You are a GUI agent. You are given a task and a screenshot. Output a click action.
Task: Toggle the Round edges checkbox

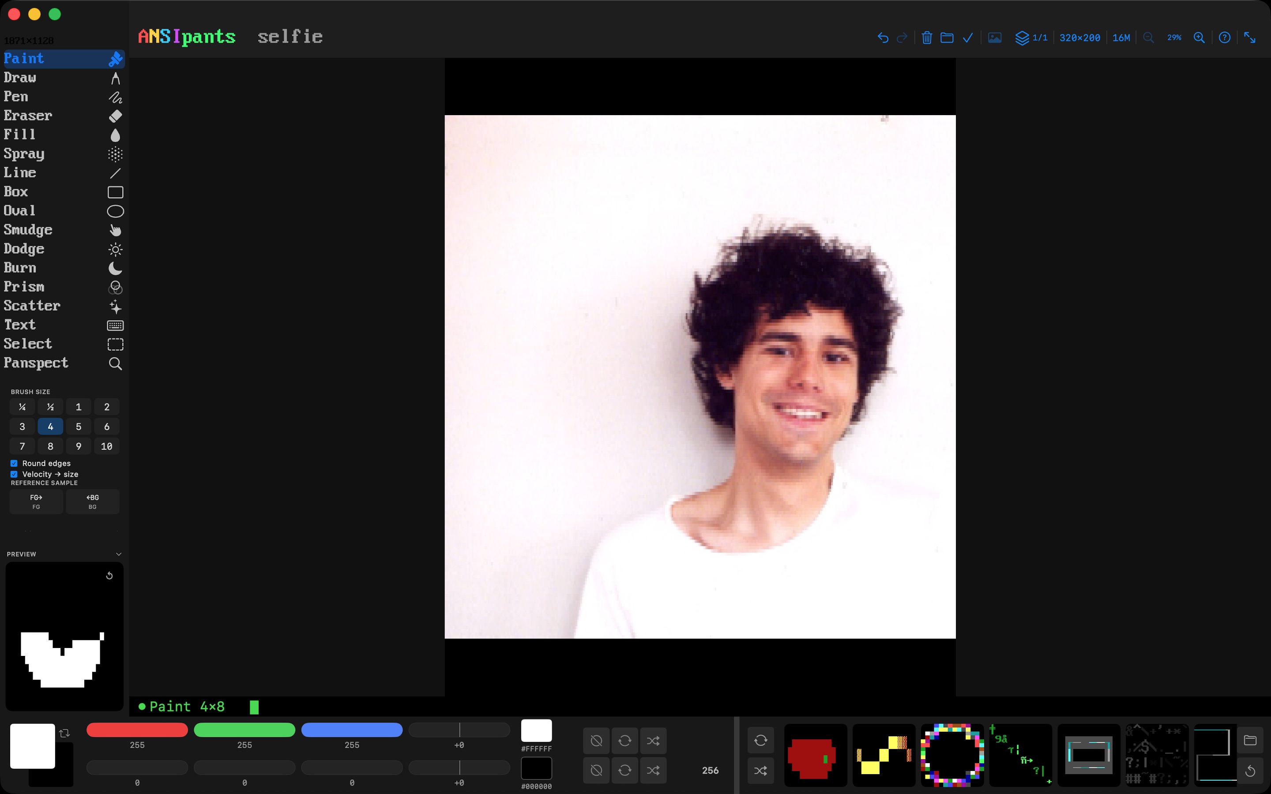(x=14, y=463)
